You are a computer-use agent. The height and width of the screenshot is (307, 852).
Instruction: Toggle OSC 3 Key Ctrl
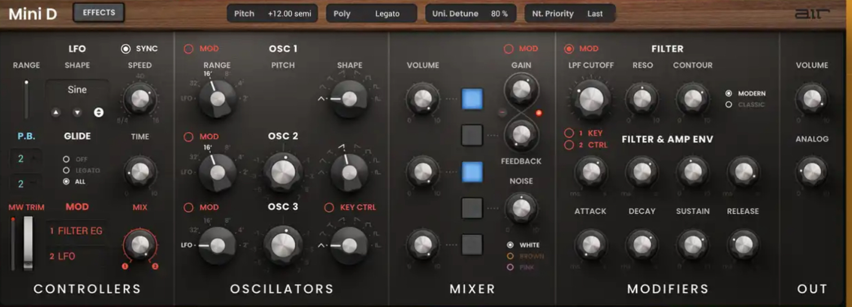point(329,208)
